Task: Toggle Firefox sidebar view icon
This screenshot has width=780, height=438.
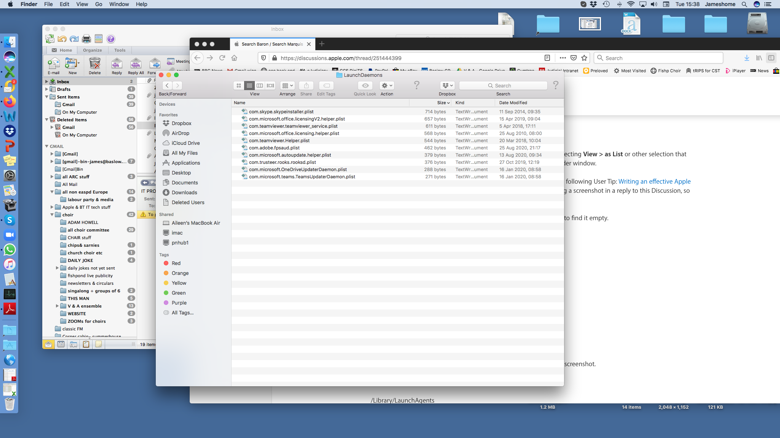Action: click(x=771, y=58)
